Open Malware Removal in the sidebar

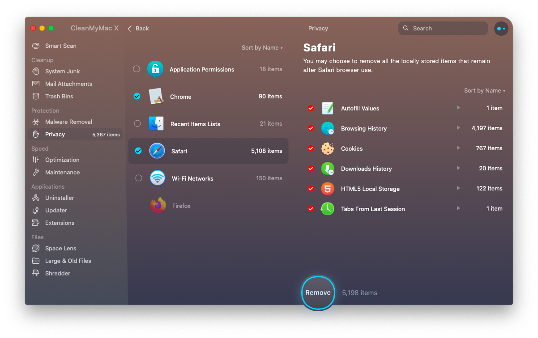pos(68,122)
